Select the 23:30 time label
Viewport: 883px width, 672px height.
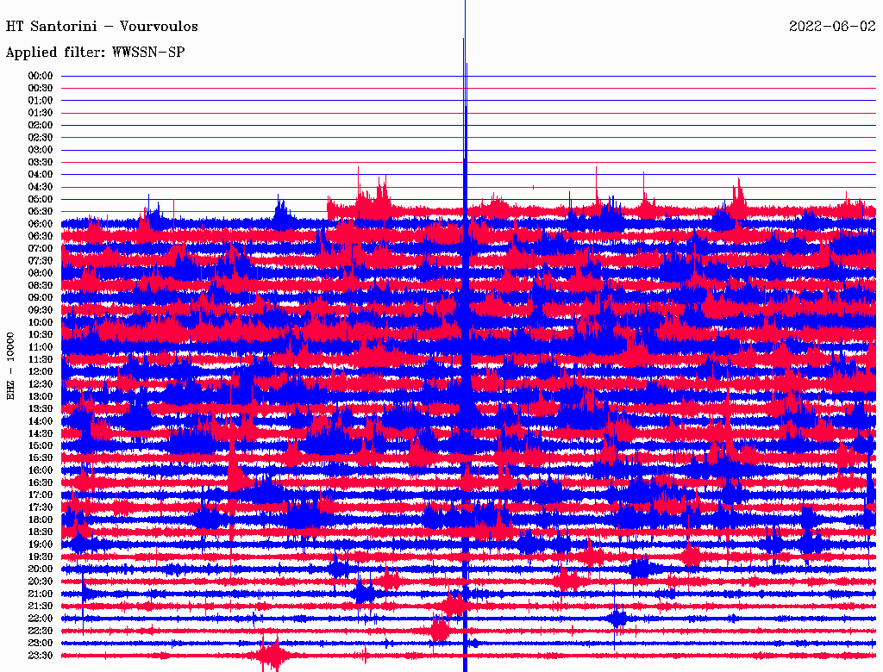(x=41, y=656)
